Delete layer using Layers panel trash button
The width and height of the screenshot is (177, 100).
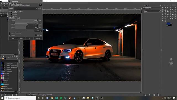[x=17, y=56]
